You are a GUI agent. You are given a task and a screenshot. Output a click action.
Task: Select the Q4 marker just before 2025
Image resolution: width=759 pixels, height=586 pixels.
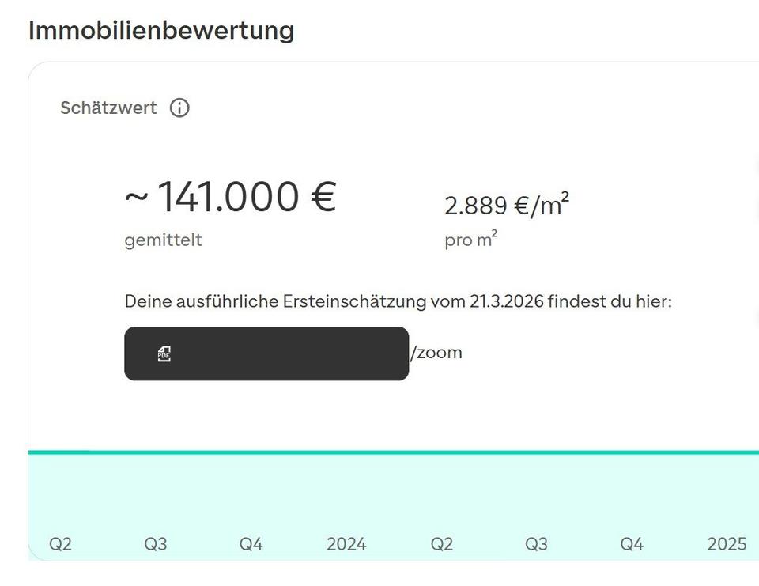pyautogui.click(x=632, y=544)
